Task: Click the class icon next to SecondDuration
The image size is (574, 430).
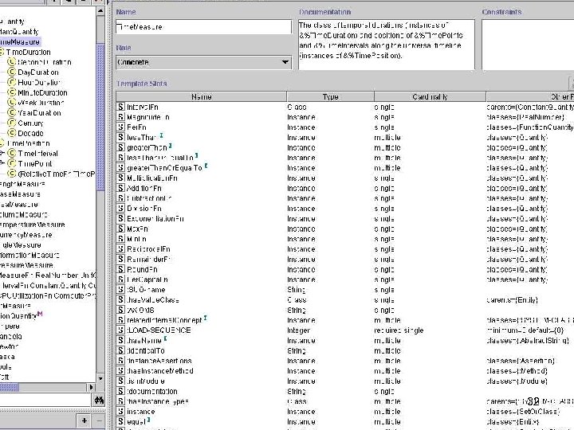Action: tap(12, 62)
